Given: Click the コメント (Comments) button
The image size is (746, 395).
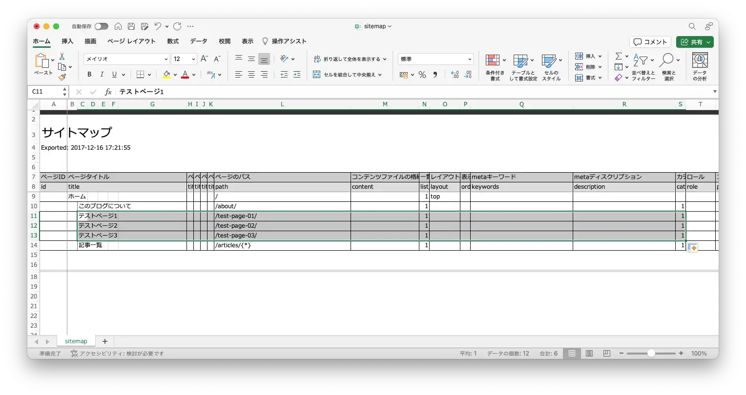Looking at the screenshot, I should coord(650,42).
